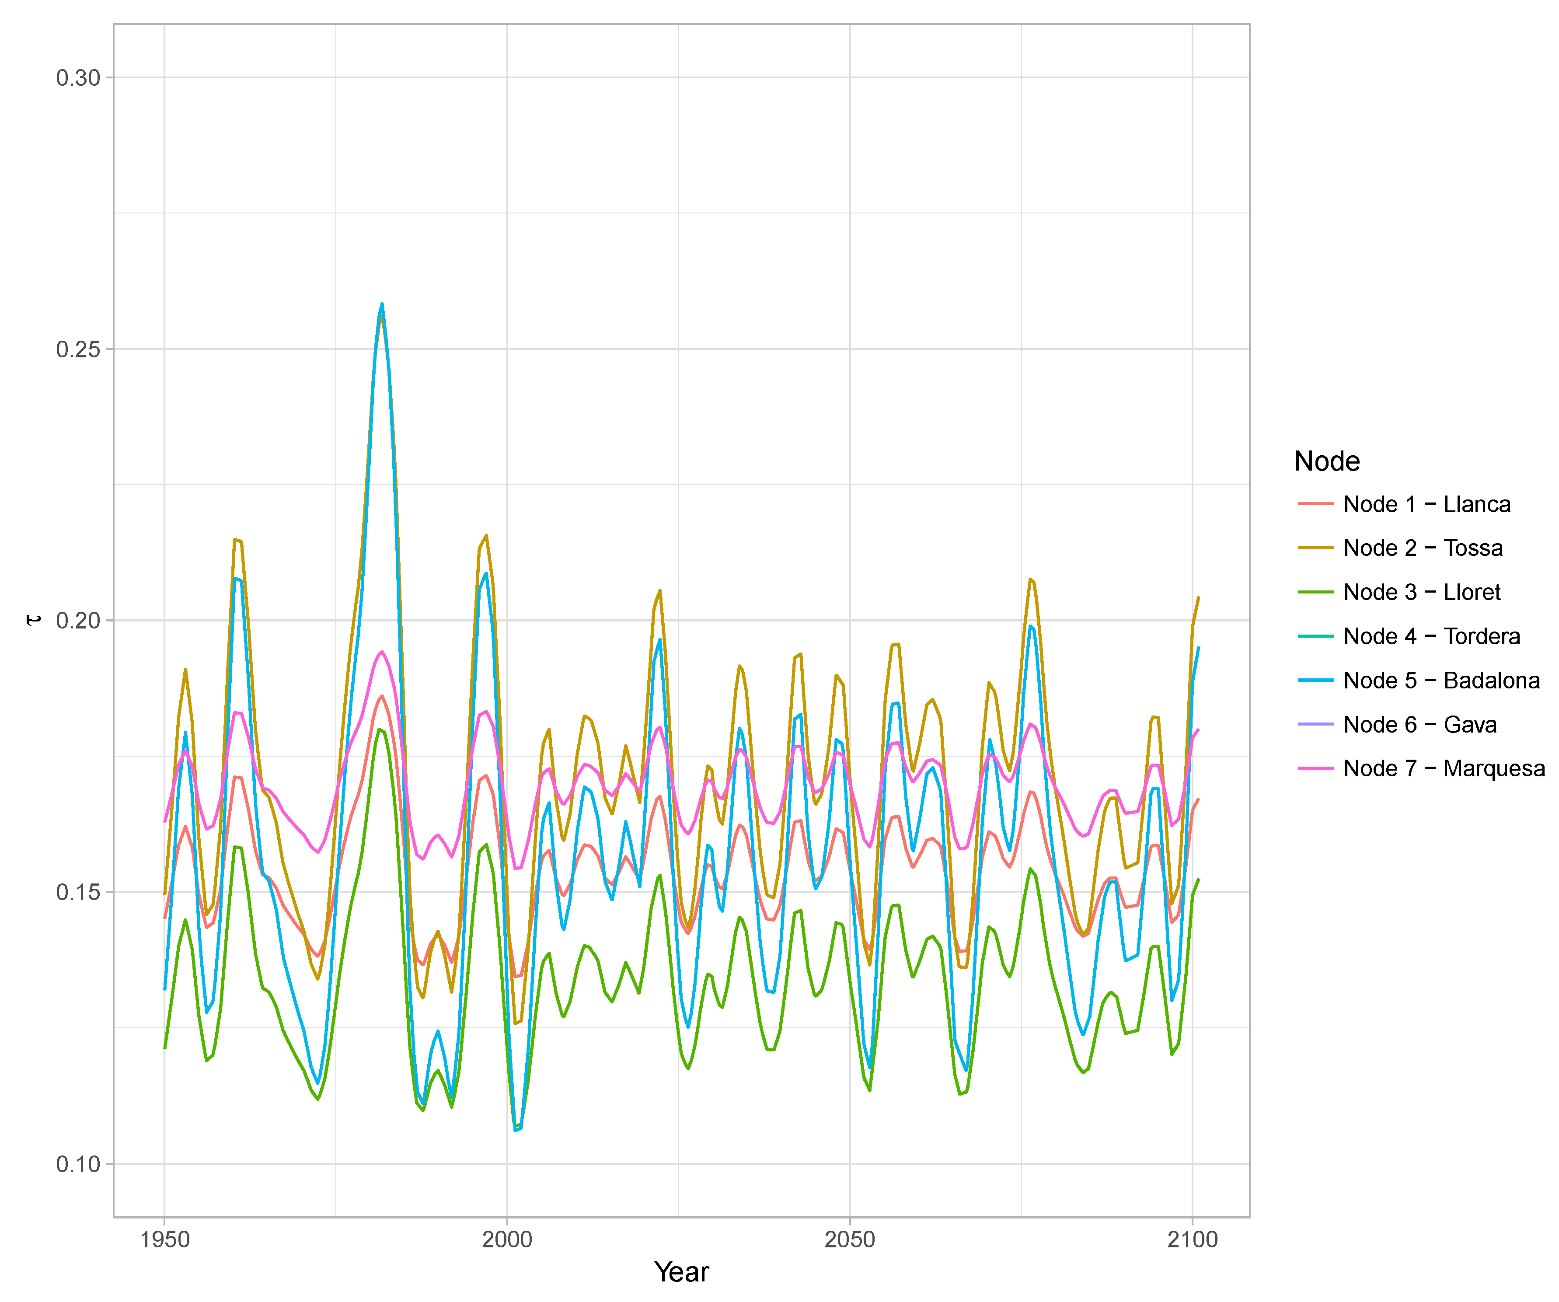Click the Node 2 - Tossa legend label
The height and width of the screenshot is (1302, 1559).
click(1423, 548)
